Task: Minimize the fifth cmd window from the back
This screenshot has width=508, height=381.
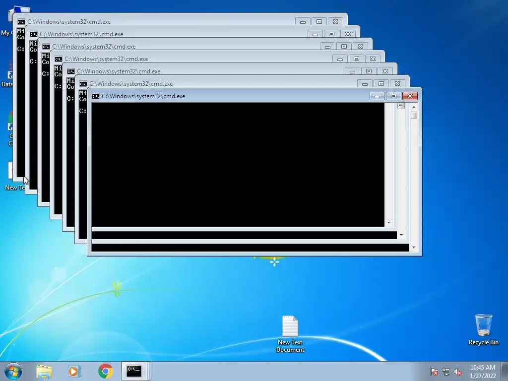Action: click(353, 71)
